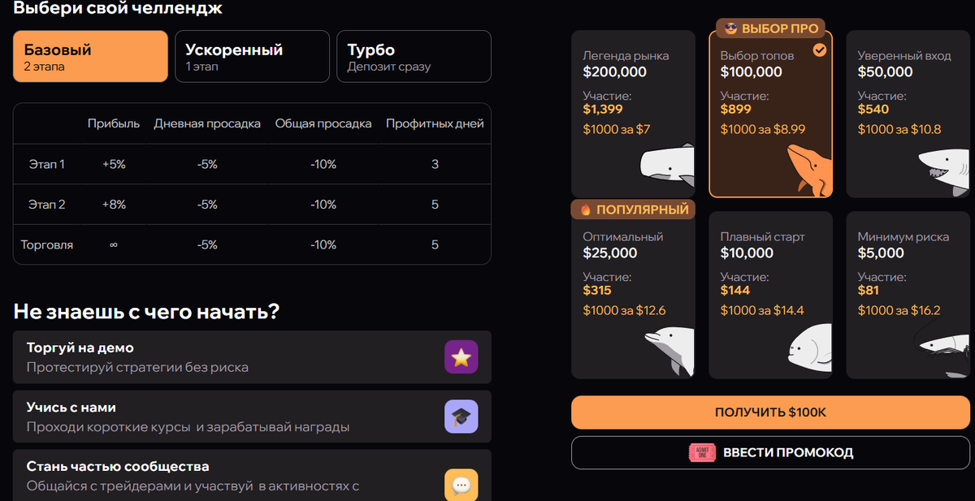Click the graduation cap icon

coord(461,417)
